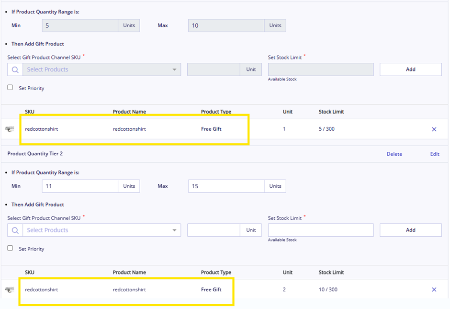Click dropdown arrow of Tier 2 product selector
Screen dimensions: 450x309
pos(174,230)
